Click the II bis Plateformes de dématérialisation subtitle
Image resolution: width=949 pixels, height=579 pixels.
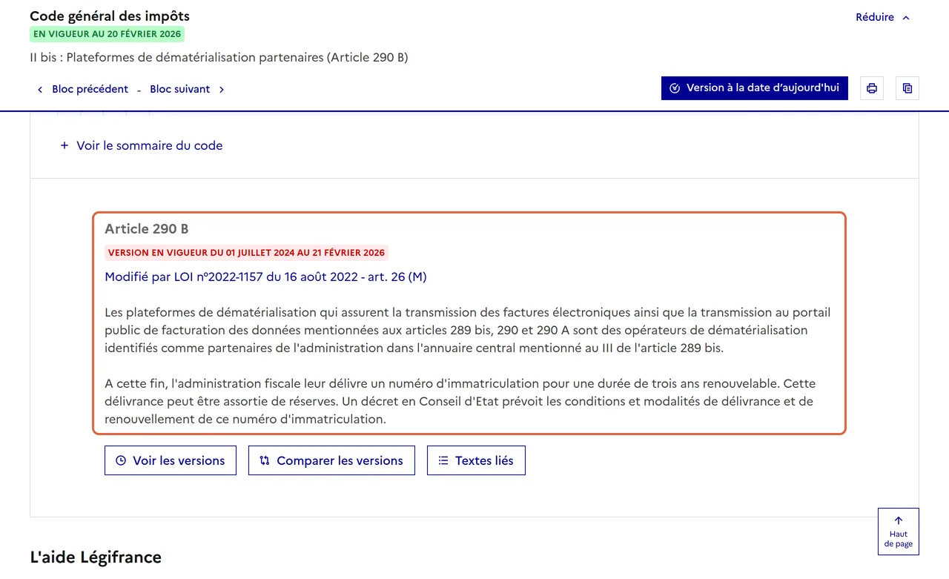[219, 57]
